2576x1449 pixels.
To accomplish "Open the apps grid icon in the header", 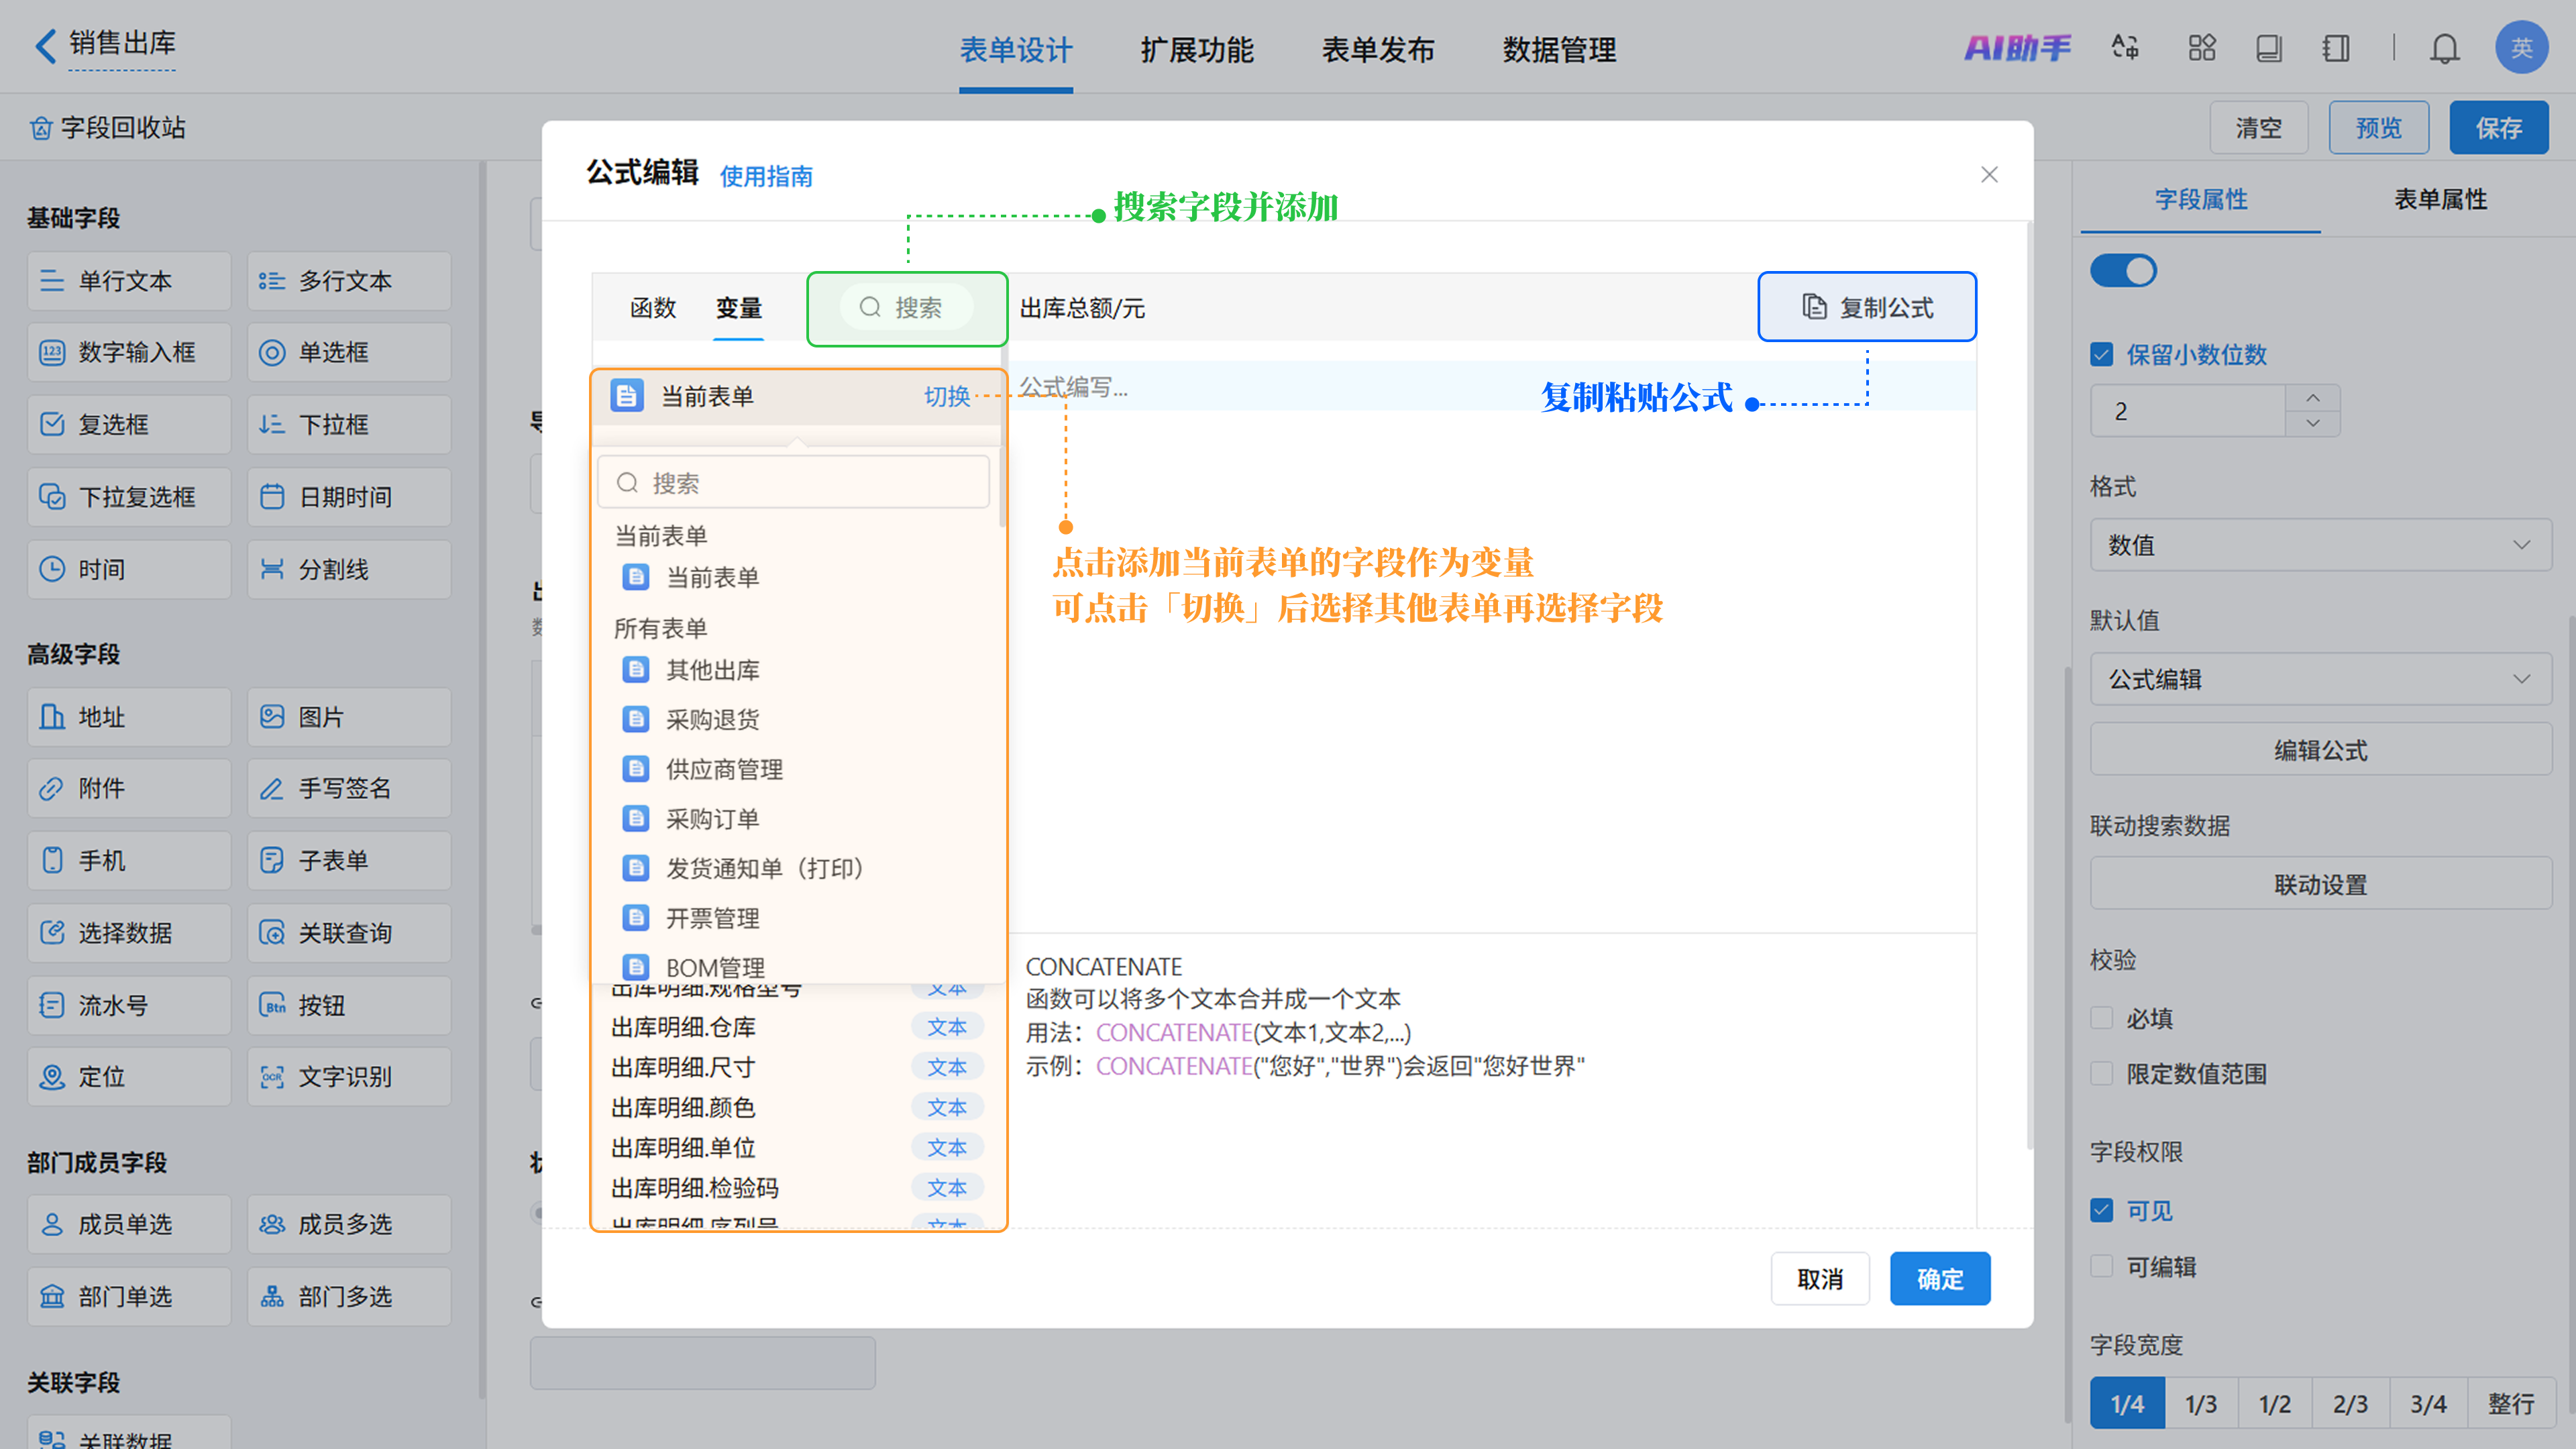I will pos(2201,48).
